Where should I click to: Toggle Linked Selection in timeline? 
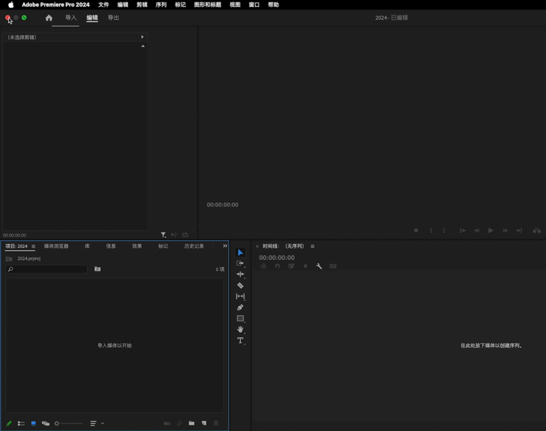point(292,266)
